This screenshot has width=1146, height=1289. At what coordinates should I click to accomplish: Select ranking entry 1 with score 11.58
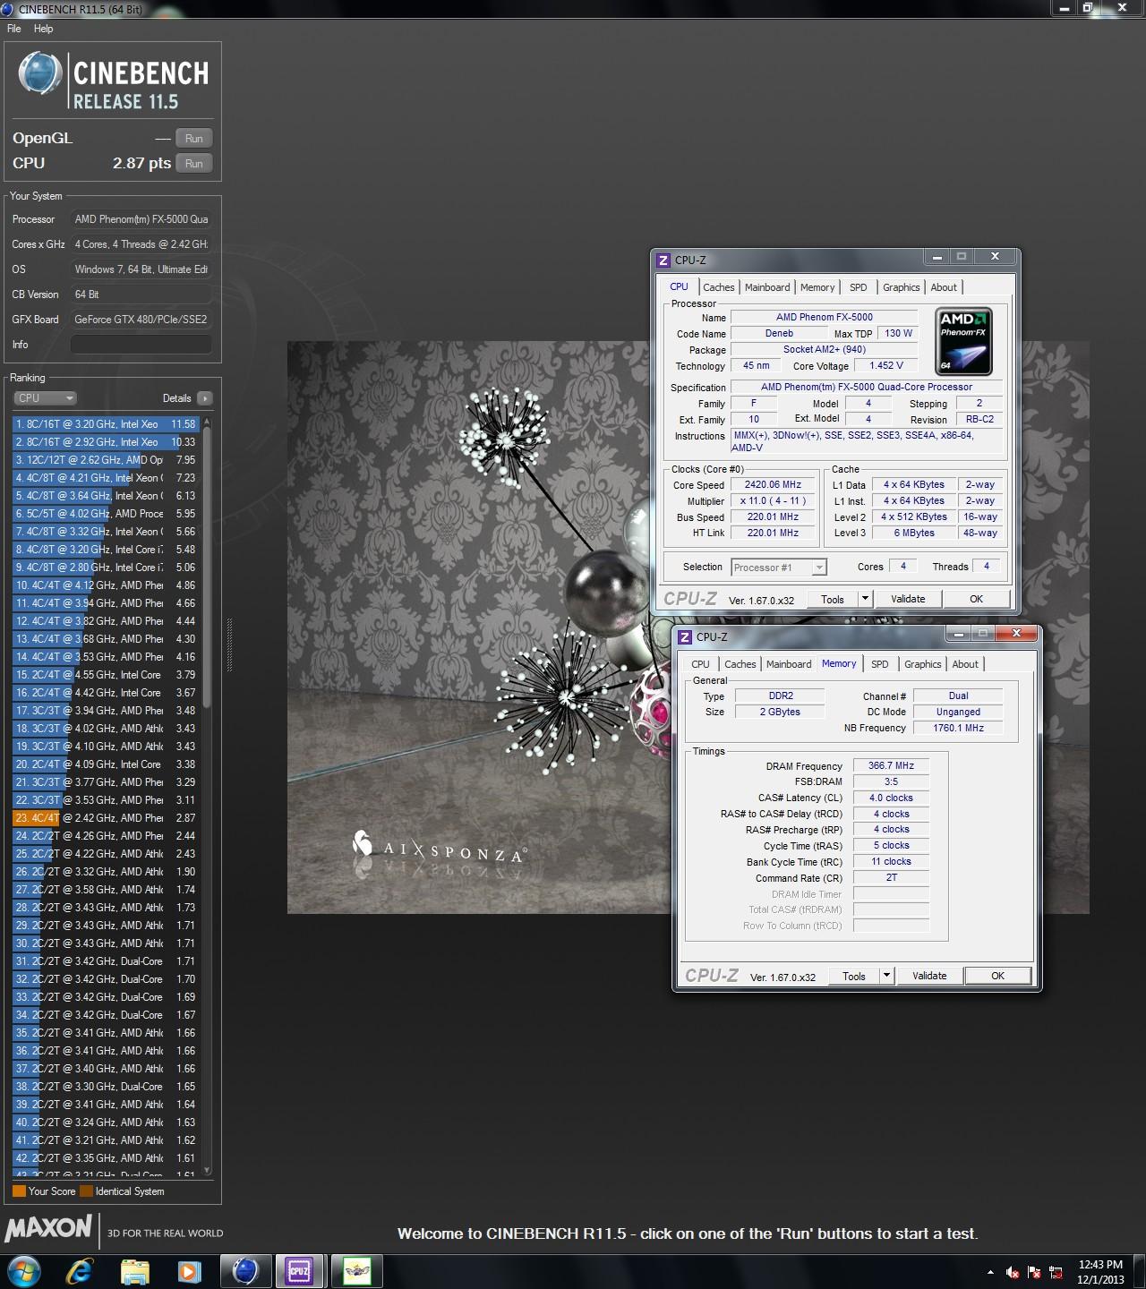click(x=106, y=424)
